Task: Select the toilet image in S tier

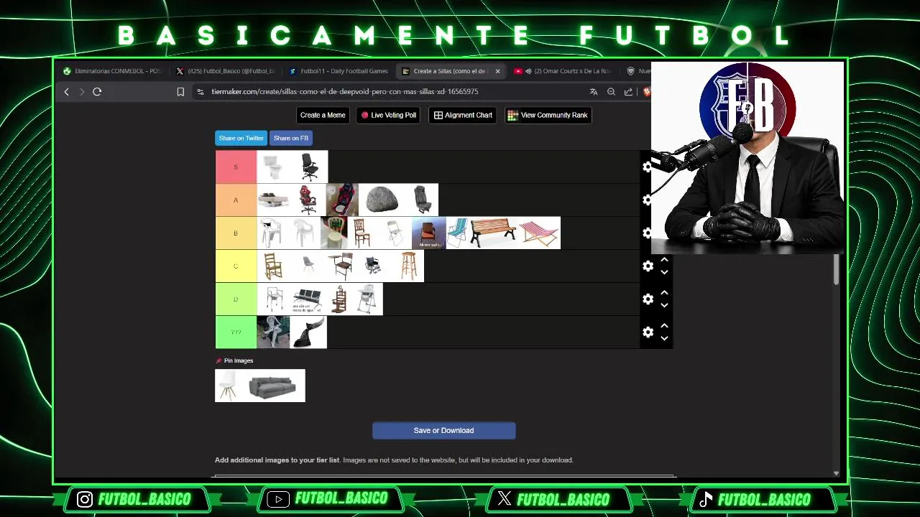Action: [274, 167]
